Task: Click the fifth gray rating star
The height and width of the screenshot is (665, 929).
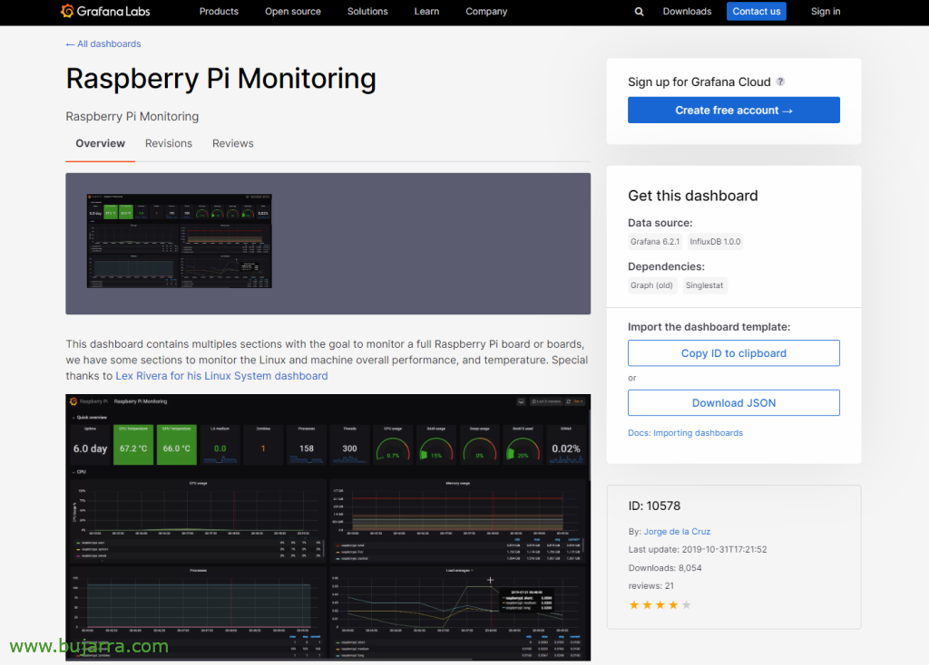Action: coord(686,604)
